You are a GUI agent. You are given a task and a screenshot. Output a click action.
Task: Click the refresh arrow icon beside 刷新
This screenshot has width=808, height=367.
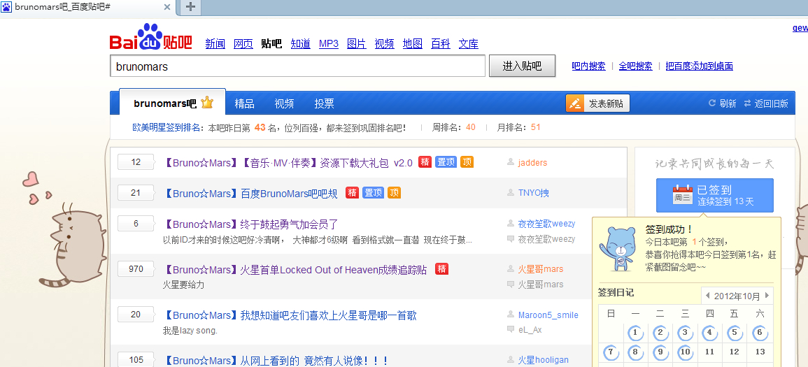712,103
